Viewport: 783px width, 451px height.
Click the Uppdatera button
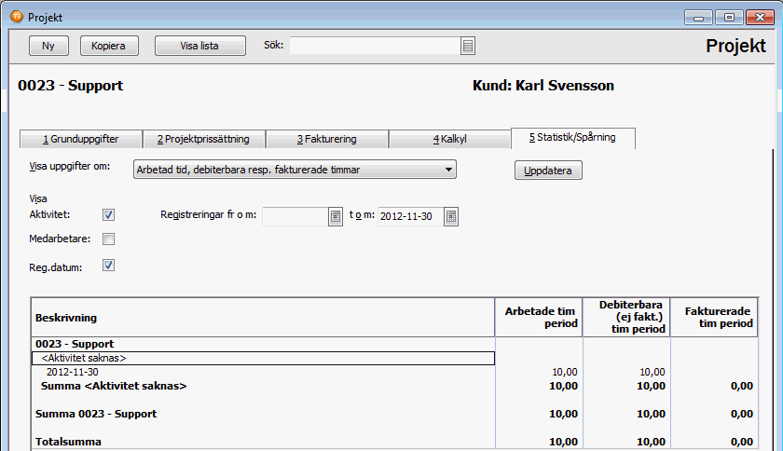548,171
